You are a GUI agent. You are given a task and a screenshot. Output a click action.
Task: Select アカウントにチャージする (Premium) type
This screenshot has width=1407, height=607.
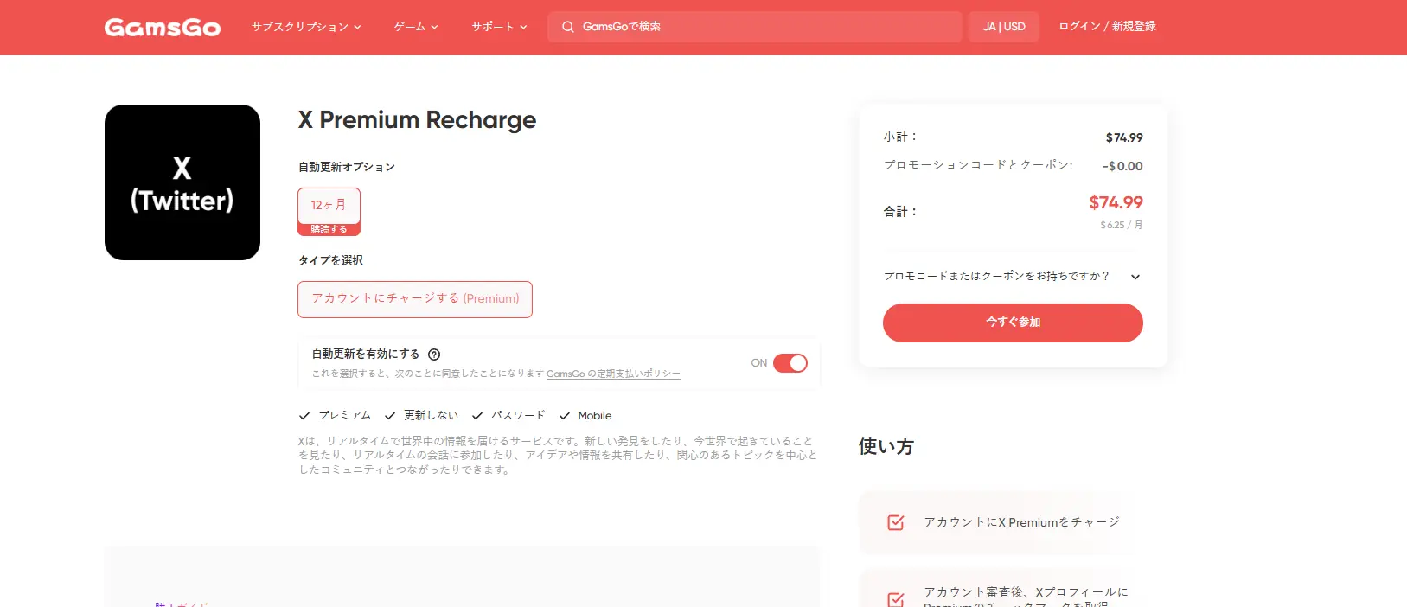point(415,299)
